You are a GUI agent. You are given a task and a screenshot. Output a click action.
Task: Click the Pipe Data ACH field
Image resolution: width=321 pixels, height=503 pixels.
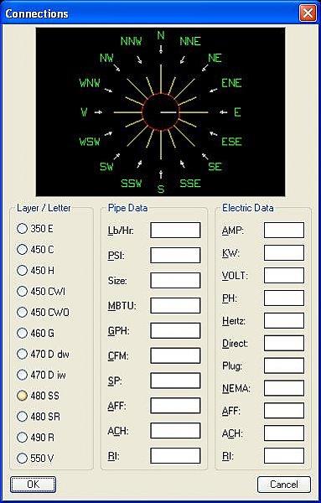tap(175, 431)
